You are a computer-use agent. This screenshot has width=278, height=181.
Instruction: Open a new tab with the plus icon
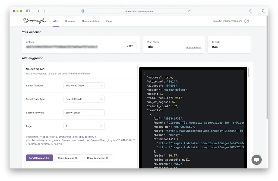pos(257,11)
